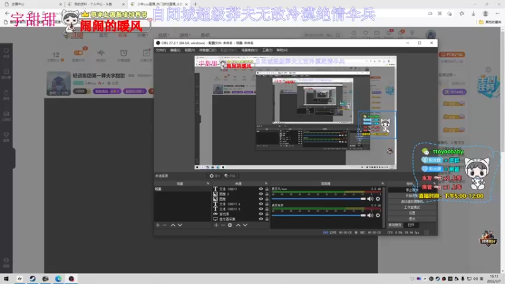The width and height of the screenshot is (505, 284).
Task: Open the alarm clock reminder icon on dashboard
Action: [x=124, y=53]
